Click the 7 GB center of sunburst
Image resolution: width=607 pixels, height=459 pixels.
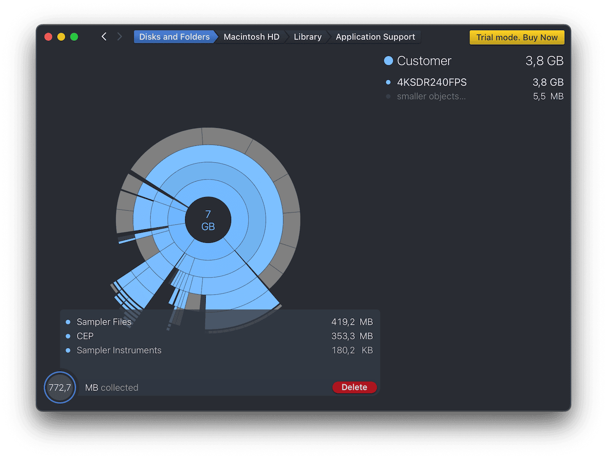point(208,220)
